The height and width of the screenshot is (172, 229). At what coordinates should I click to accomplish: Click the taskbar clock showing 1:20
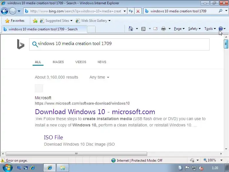click(x=215, y=168)
